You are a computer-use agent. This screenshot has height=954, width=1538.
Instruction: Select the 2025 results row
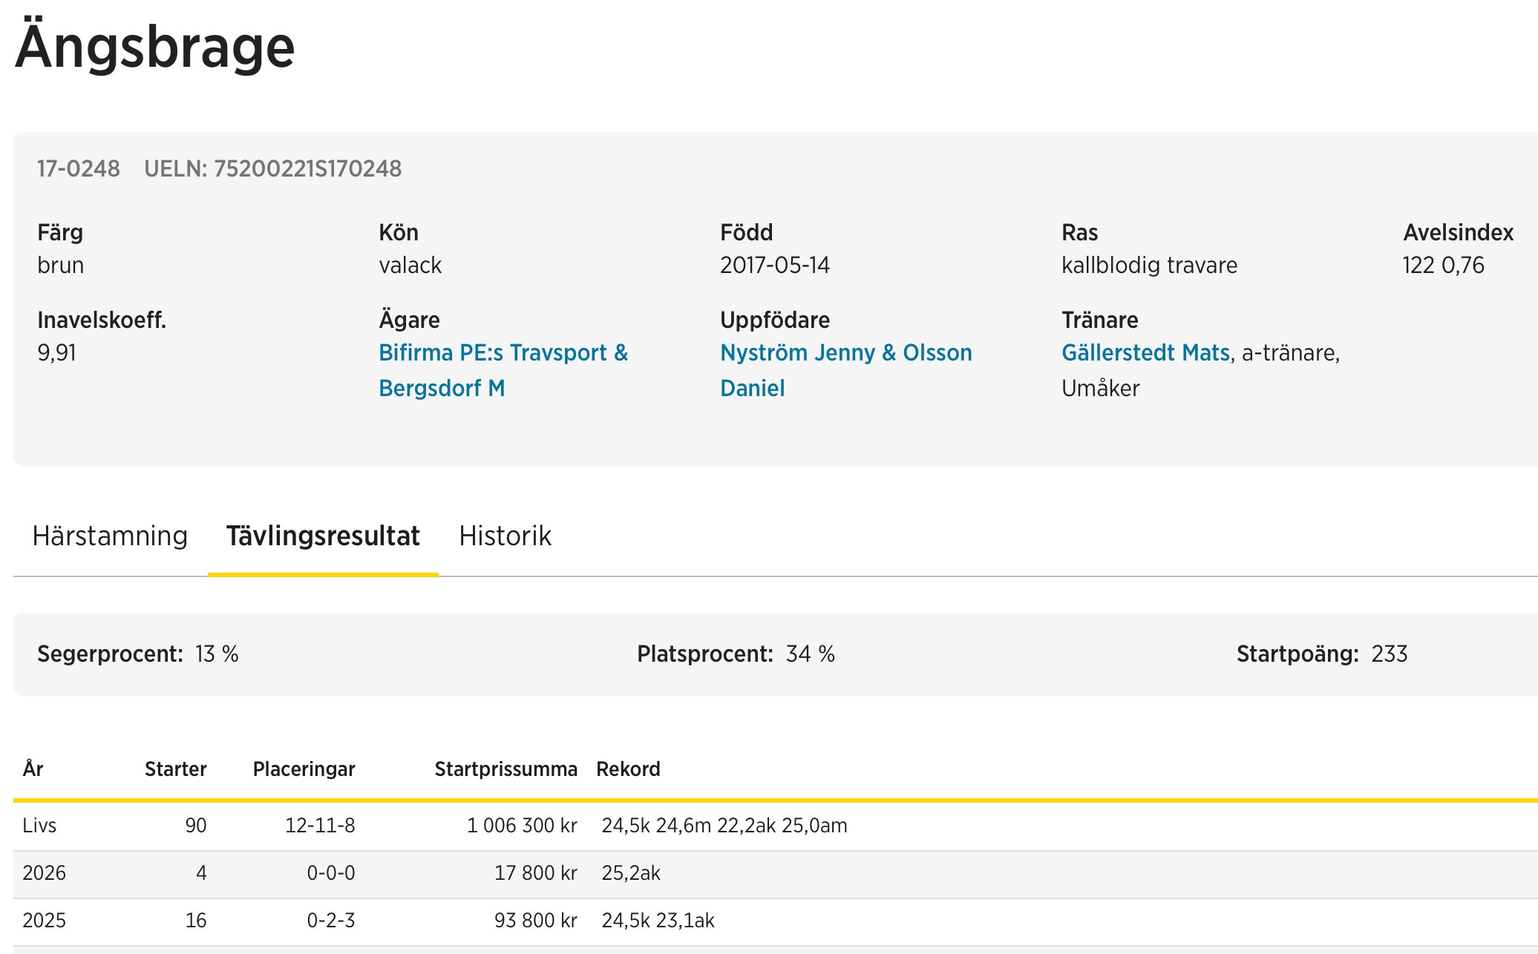(44, 921)
